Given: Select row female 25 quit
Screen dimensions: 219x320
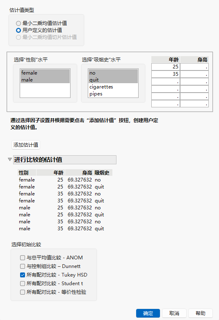Looking at the screenshot, I should [65, 187].
